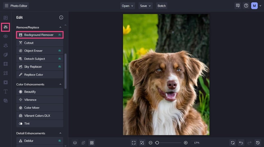Open the Textures sidebar icon
The height and width of the screenshot is (147, 264).
[6, 82]
